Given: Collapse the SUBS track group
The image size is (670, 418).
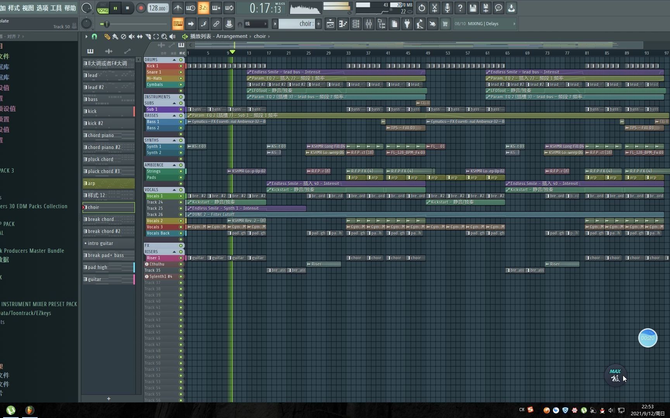Looking at the screenshot, I should [x=174, y=103].
